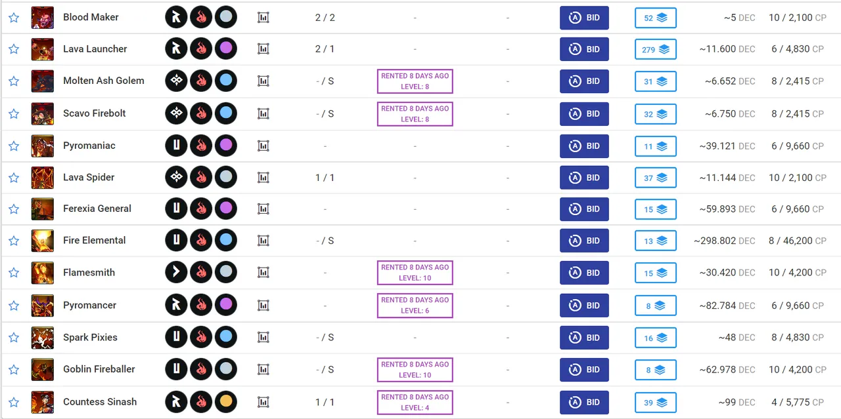Screen dimensions: 841x419
Task: Place a bid on Spark Pixies
Action: [584, 338]
